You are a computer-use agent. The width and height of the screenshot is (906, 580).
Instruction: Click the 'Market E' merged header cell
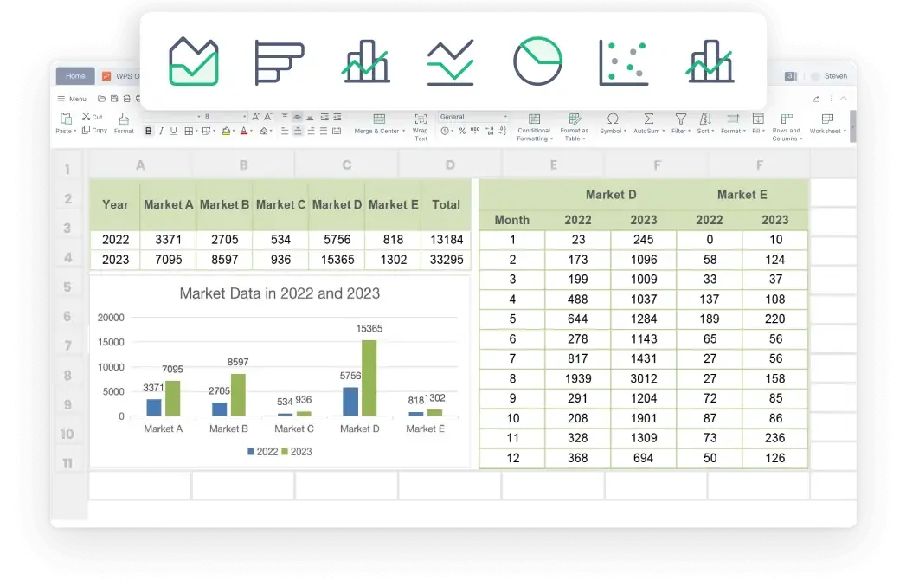(742, 195)
